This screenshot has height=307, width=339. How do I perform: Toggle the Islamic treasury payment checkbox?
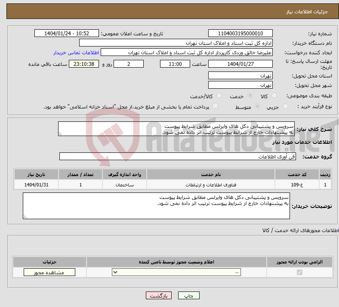tap(216, 106)
